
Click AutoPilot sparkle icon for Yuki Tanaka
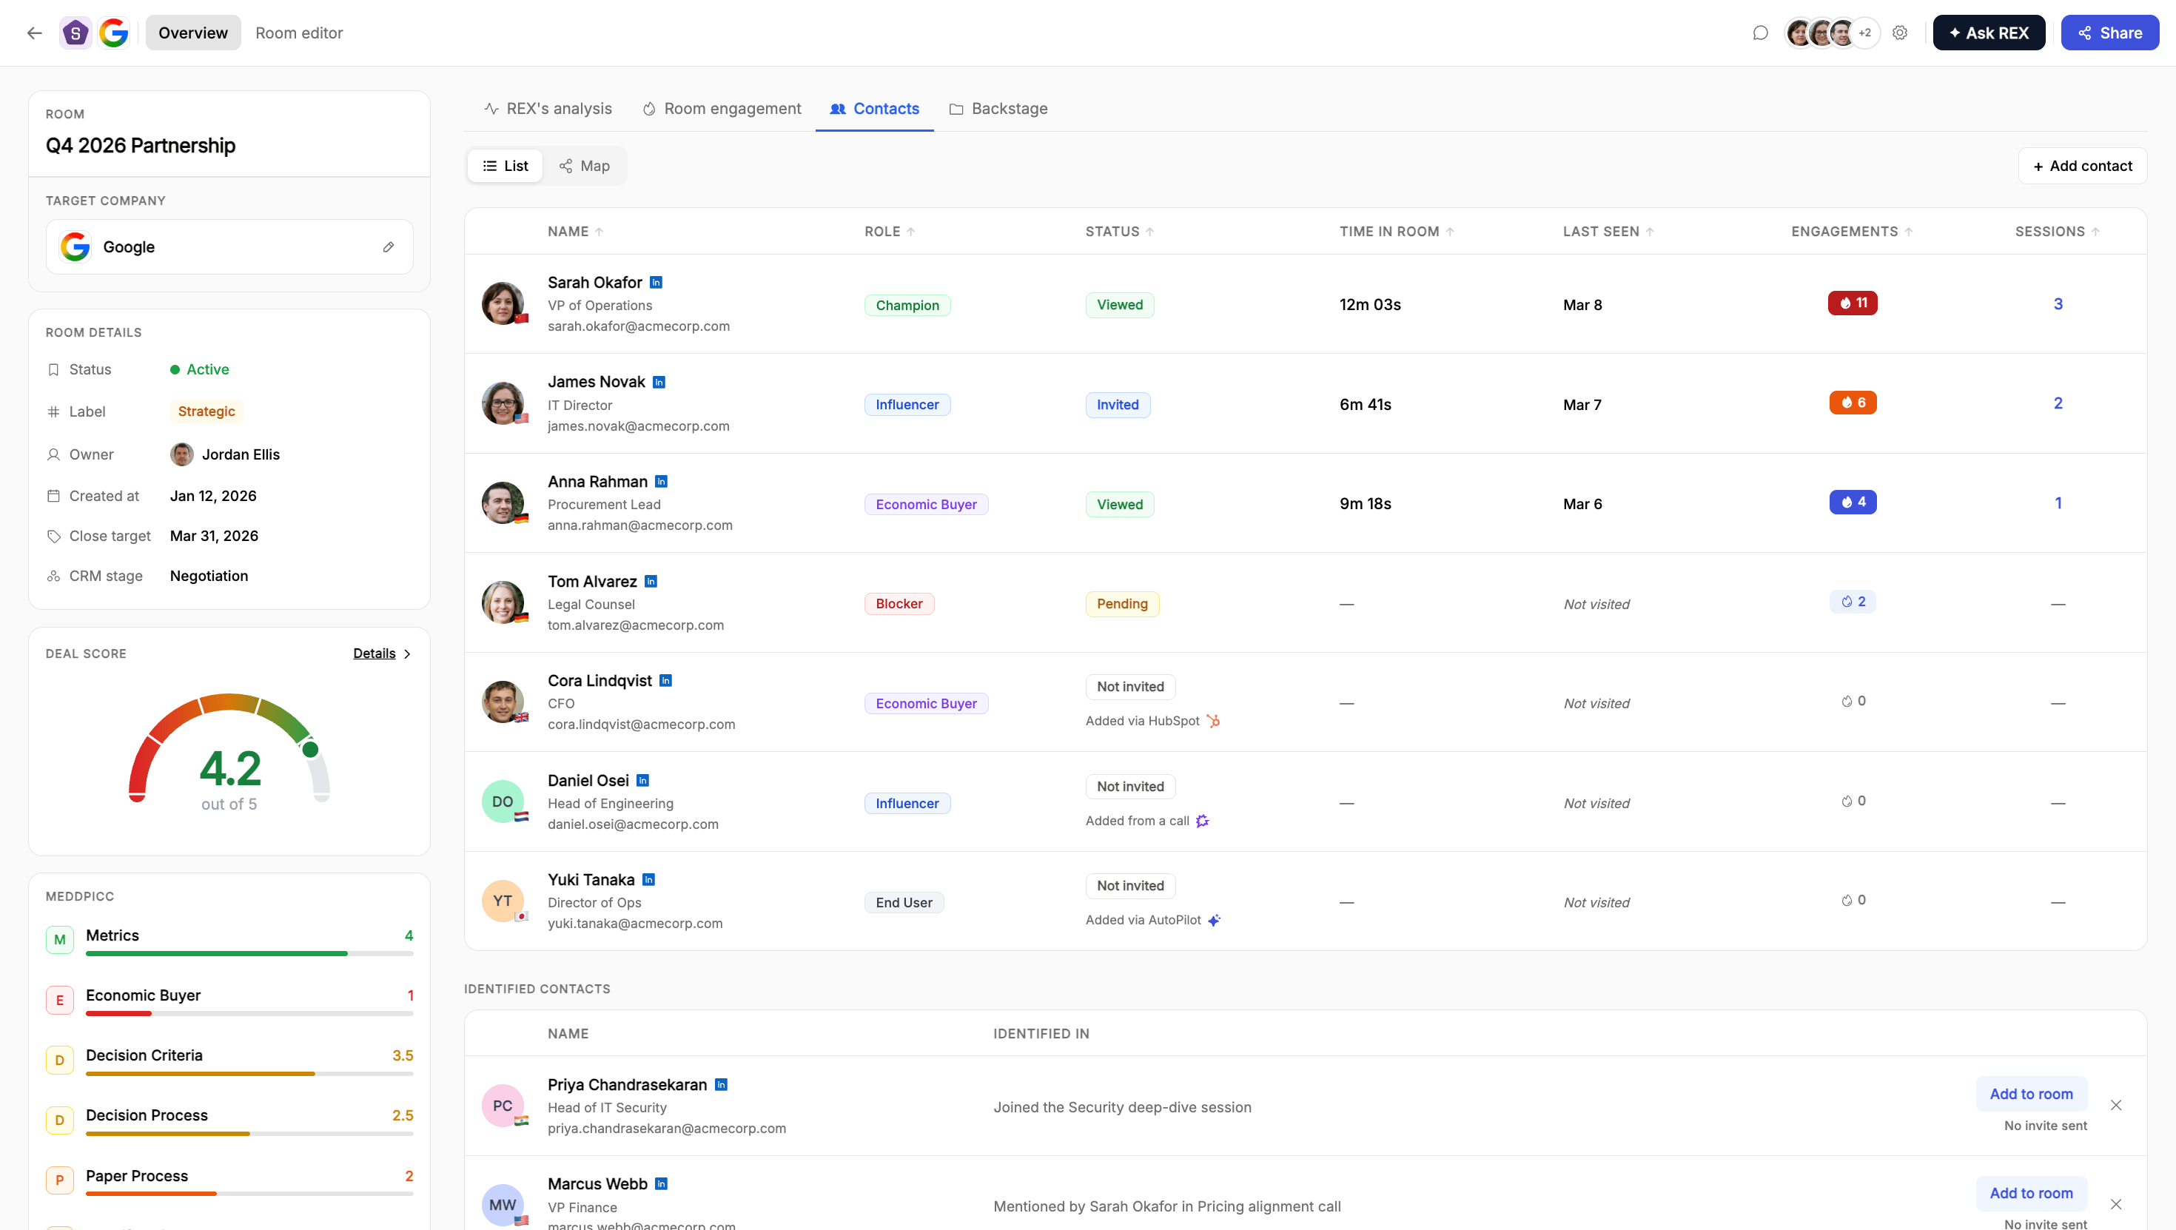[x=1214, y=920]
